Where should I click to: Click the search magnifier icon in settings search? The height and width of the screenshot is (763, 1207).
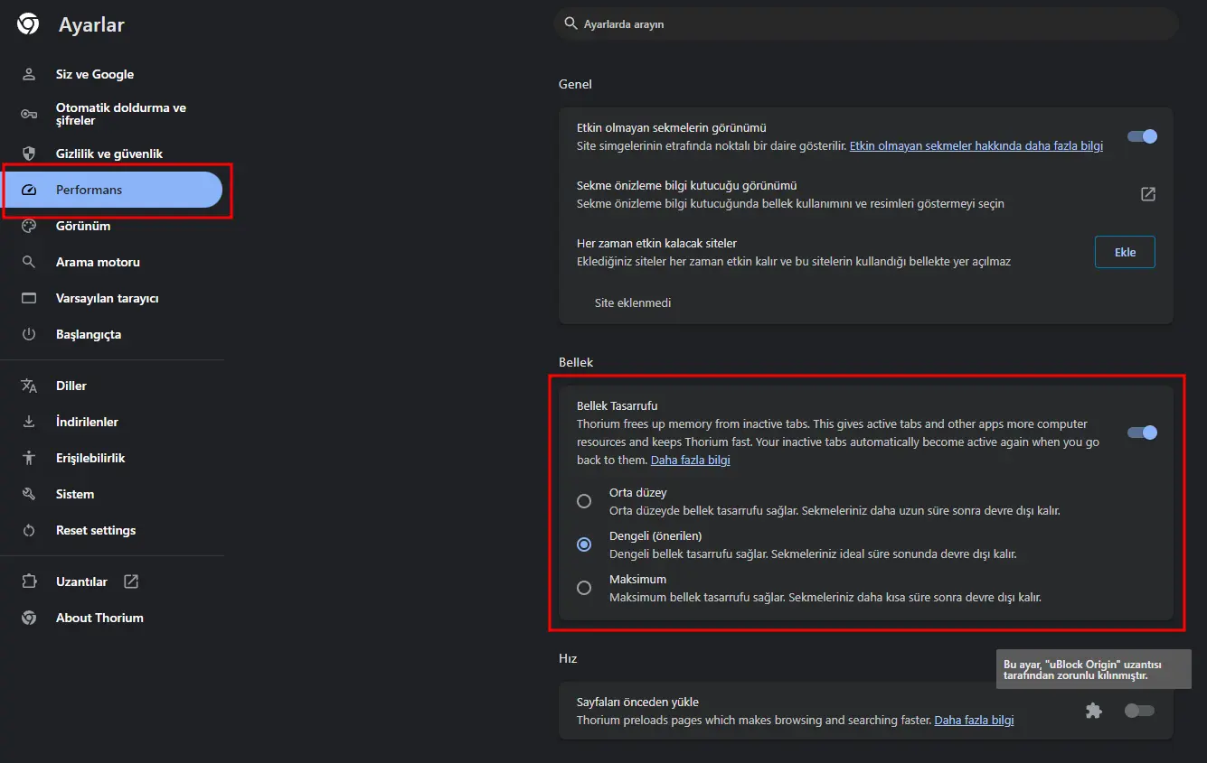click(570, 23)
